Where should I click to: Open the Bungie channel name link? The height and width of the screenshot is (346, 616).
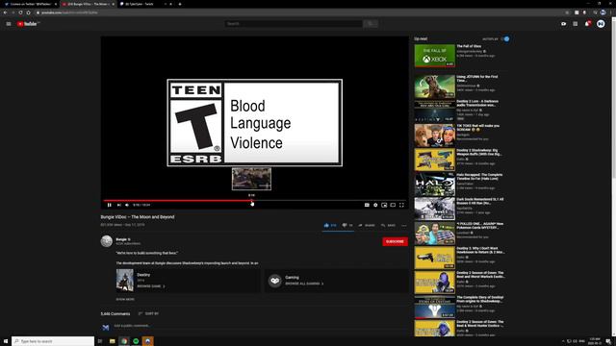(x=121, y=239)
